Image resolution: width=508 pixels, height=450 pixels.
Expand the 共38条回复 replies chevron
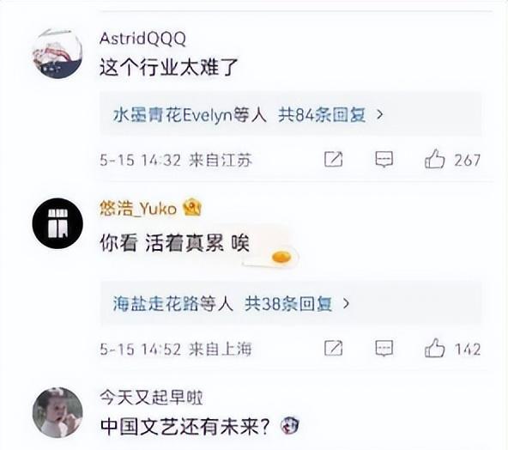346,304
